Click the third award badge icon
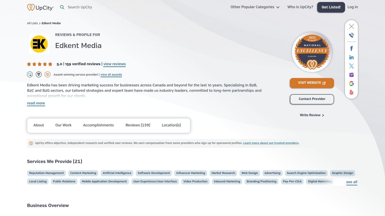Image resolution: width=385 pixels, height=216 pixels. (x=47, y=74)
